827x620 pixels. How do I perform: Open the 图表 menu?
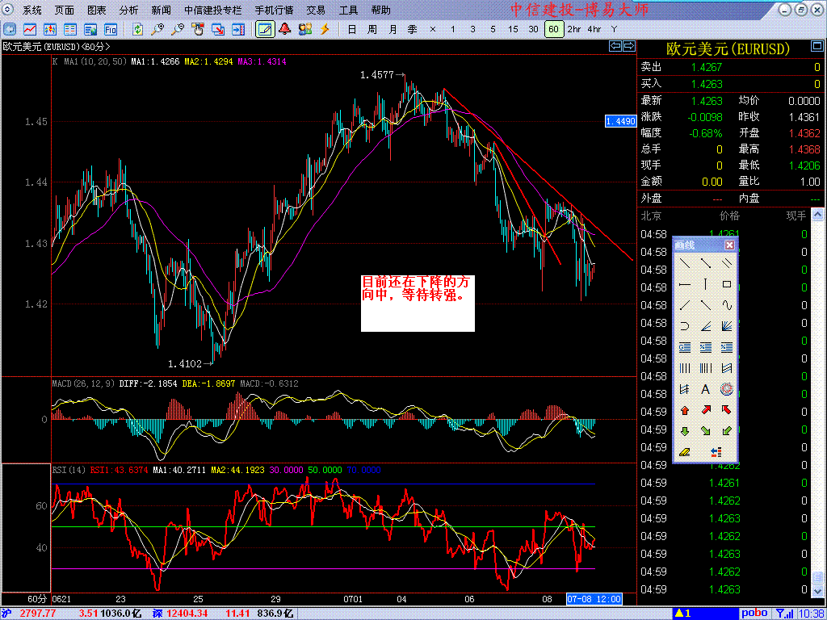97,10
